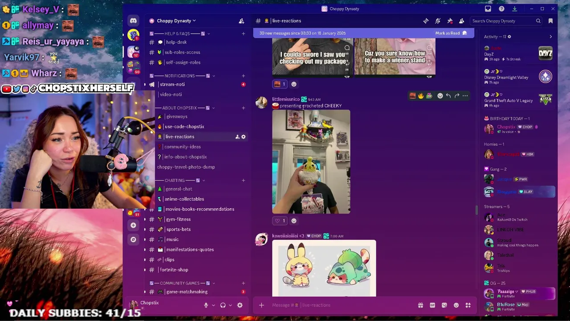The width and height of the screenshot is (570, 321).
Task: Collapse the HELP & FAQS category
Action: point(179,33)
